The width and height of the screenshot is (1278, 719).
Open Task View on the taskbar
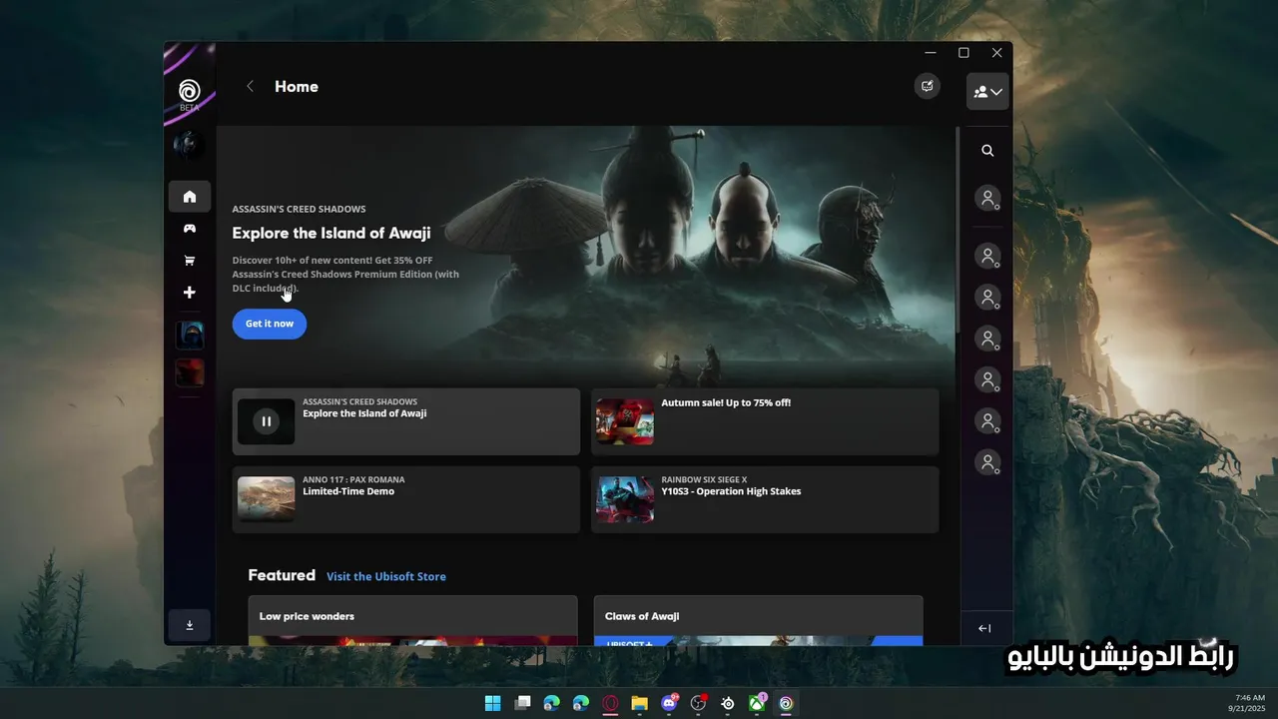click(522, 703)
